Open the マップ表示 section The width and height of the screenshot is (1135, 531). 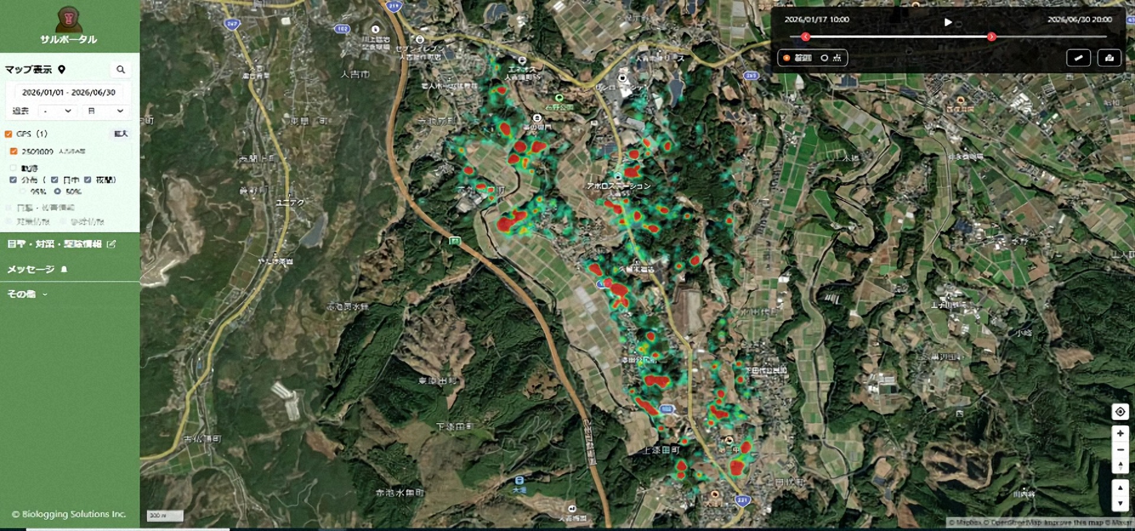(x=28, y=70)
